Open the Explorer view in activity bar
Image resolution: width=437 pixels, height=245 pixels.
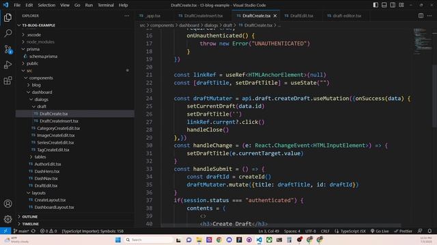[x=8, y=18]
